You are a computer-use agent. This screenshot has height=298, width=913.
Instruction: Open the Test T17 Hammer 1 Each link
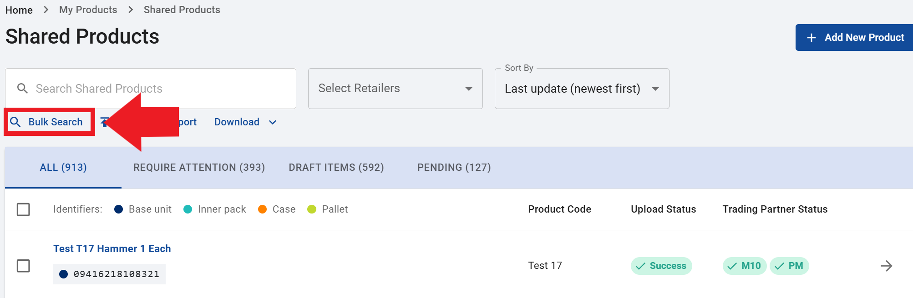click(112, 249)
